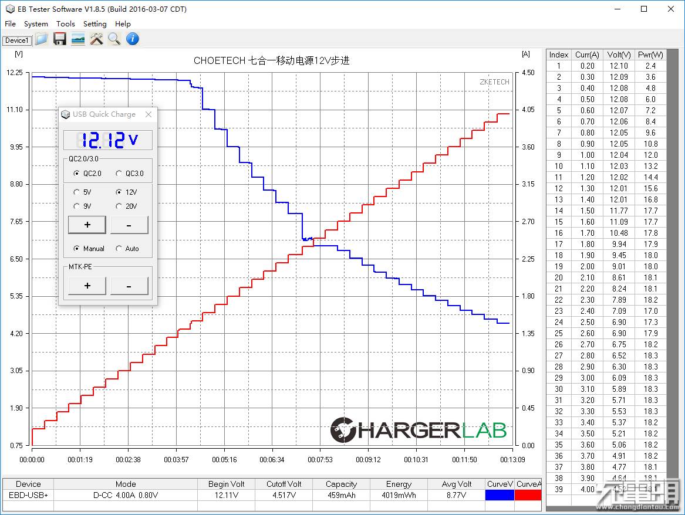Viewport: 685px width, 515px height.
Task: Click the 1.00 current cell in row 9
Action: click(587, 155)
